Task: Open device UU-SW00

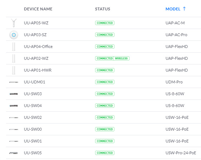Action: pyautogui.click(x=33, y=129)
